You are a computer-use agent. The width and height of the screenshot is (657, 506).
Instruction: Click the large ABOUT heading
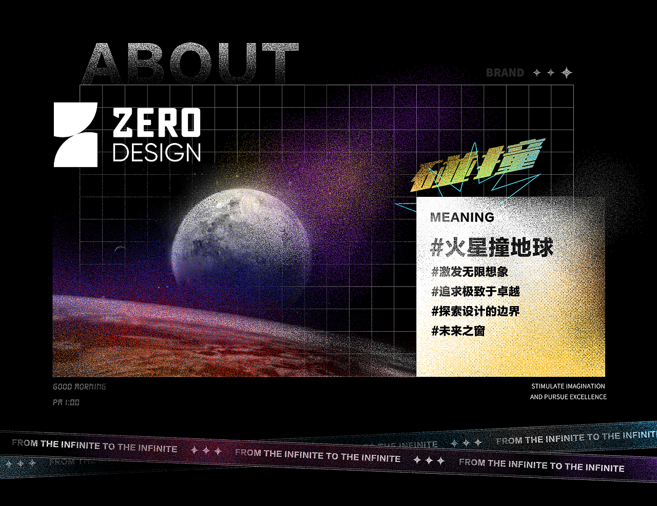click(191, 63)
